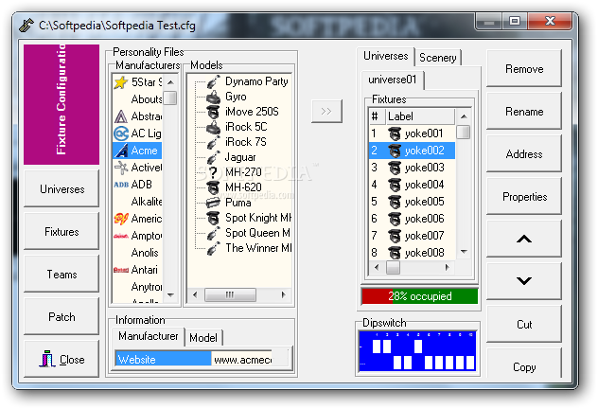
Task: Click the iMove 250S moving head icon
Action: pos(213,112)
